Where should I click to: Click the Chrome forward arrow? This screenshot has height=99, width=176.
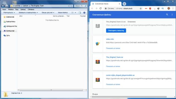(x=97, y=9)
